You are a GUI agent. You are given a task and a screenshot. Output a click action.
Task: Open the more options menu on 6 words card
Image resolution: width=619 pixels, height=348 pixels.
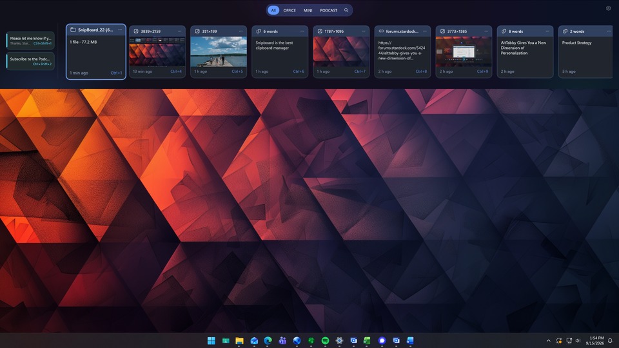coord(302,31)
